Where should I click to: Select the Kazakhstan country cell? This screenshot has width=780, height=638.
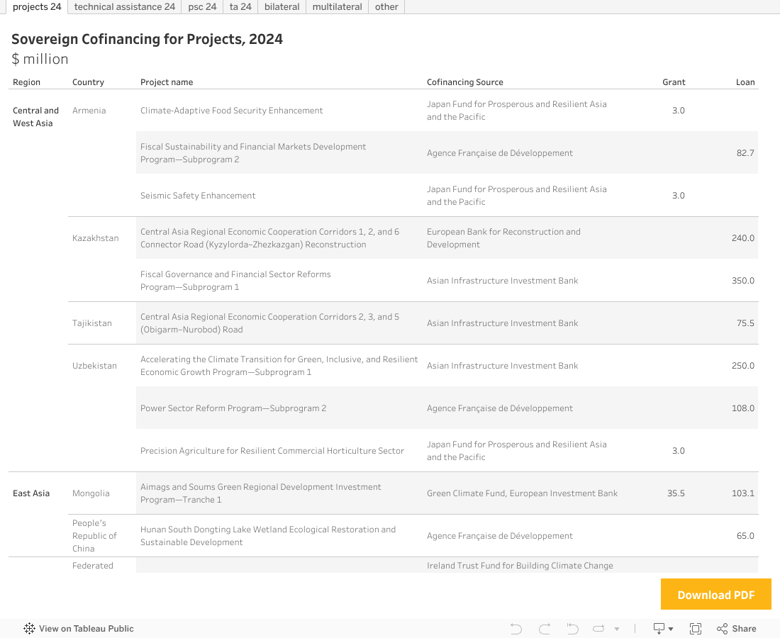pyautogui.click(x=96, y=238)
